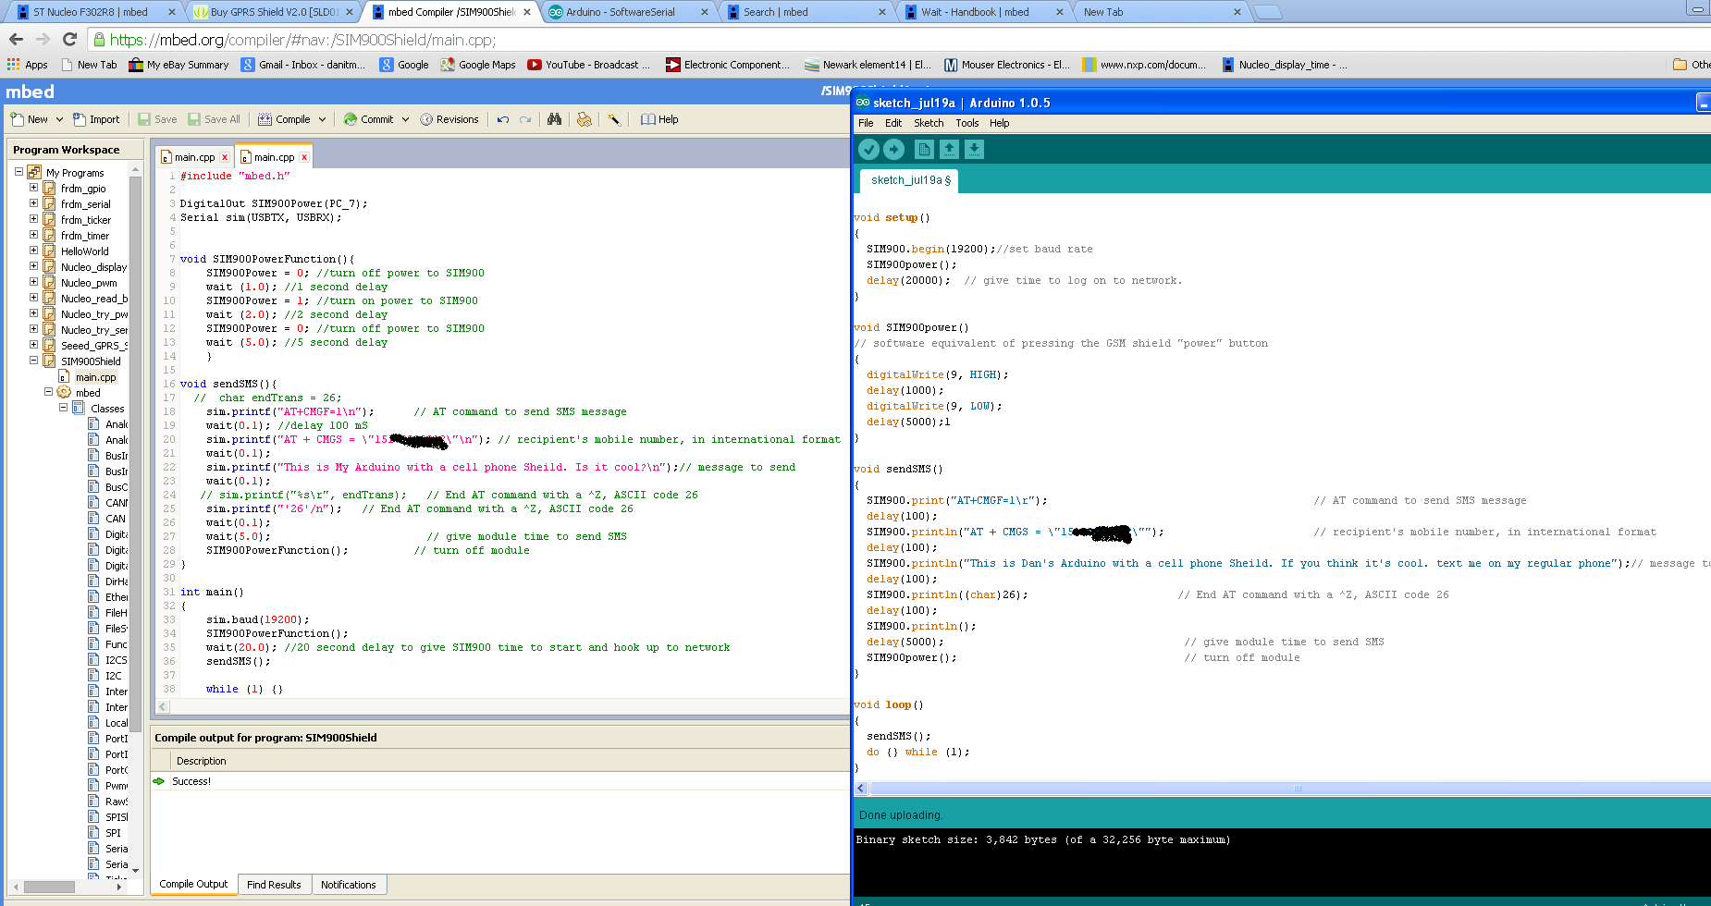
Task: Create a new Arduino sketch via toolbar icon
Action: (x=923, y=149)
